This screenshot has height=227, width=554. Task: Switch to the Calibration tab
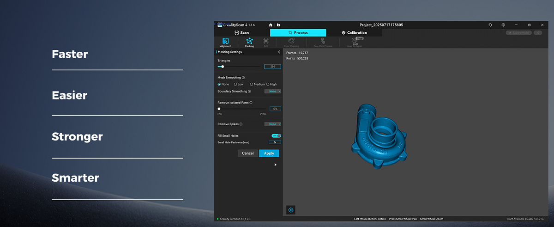(354, 33)
